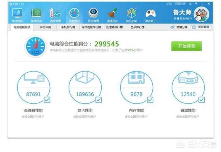Viewport: 221px width, 152px height.
Task: Switch to 处理器排行榜 tab
Action: coord(114,27)
